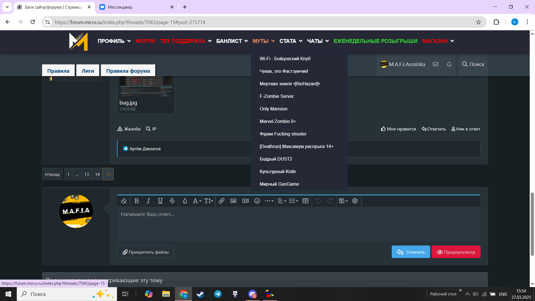Open ЕЖЕНЕДЕЛЬНЫЕ РОЗЫГРЫШИ page

point(375,41)
